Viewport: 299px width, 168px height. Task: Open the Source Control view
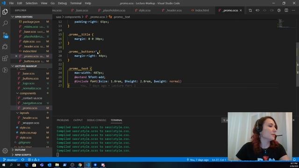tap(5, 35)
